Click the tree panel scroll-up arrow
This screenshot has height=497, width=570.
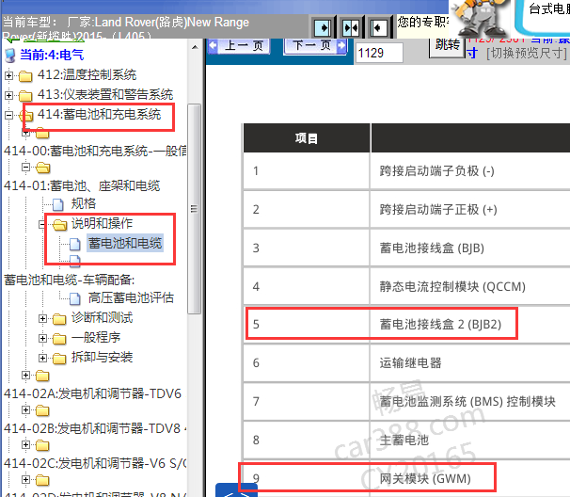point(195,47)
